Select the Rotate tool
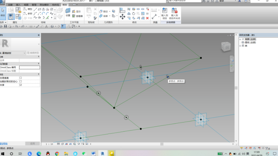Screen dimensions: 278x156 click(x=134, y=14)
